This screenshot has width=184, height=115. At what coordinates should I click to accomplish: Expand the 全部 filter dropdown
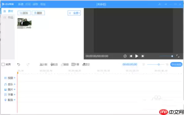[74, 13]
